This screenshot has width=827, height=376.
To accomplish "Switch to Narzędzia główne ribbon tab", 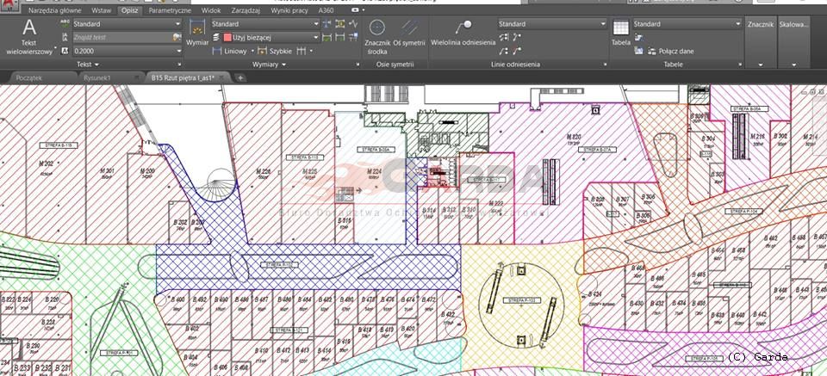I will pyautogui.click(x=55, y=10).
